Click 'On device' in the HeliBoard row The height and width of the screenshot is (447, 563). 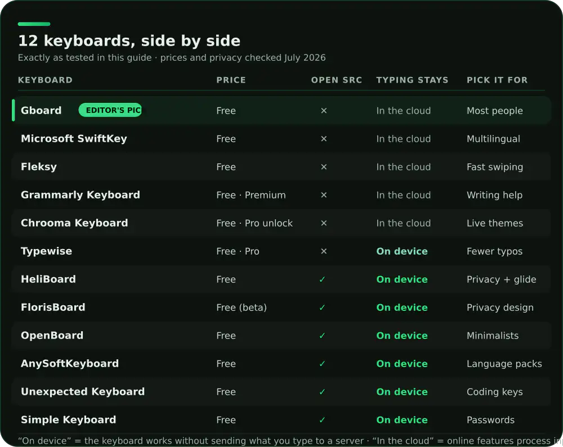402,279
